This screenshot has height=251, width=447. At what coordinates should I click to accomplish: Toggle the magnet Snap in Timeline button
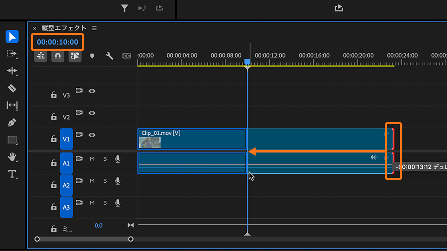(x=57, y=56)
